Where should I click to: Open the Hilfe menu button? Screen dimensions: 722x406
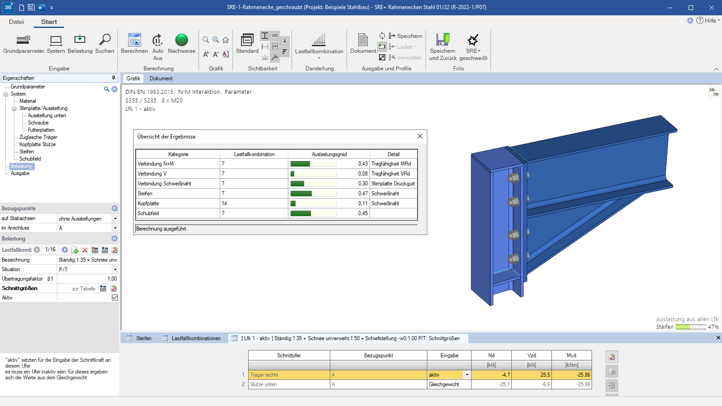[708, 20]
